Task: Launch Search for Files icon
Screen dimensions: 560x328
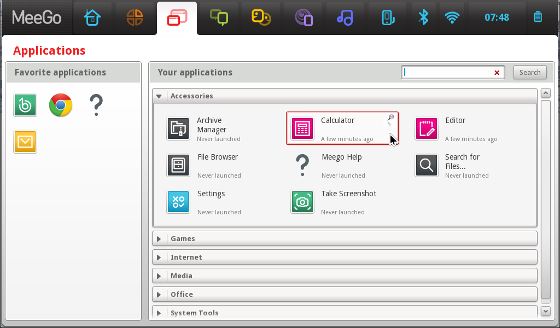Action: (427, 165)
